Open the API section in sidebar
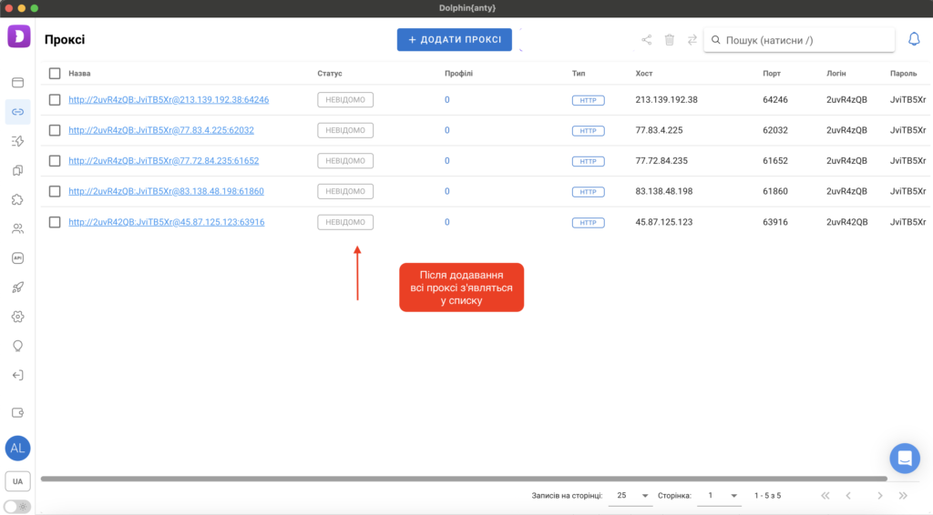Viewport: 933px width, 515px height. (x=17, y=257)
